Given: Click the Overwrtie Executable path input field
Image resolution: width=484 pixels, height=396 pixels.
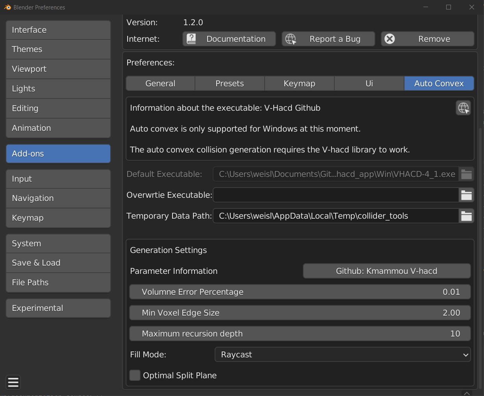Looking at the screenshot, I should coord(336,195).
